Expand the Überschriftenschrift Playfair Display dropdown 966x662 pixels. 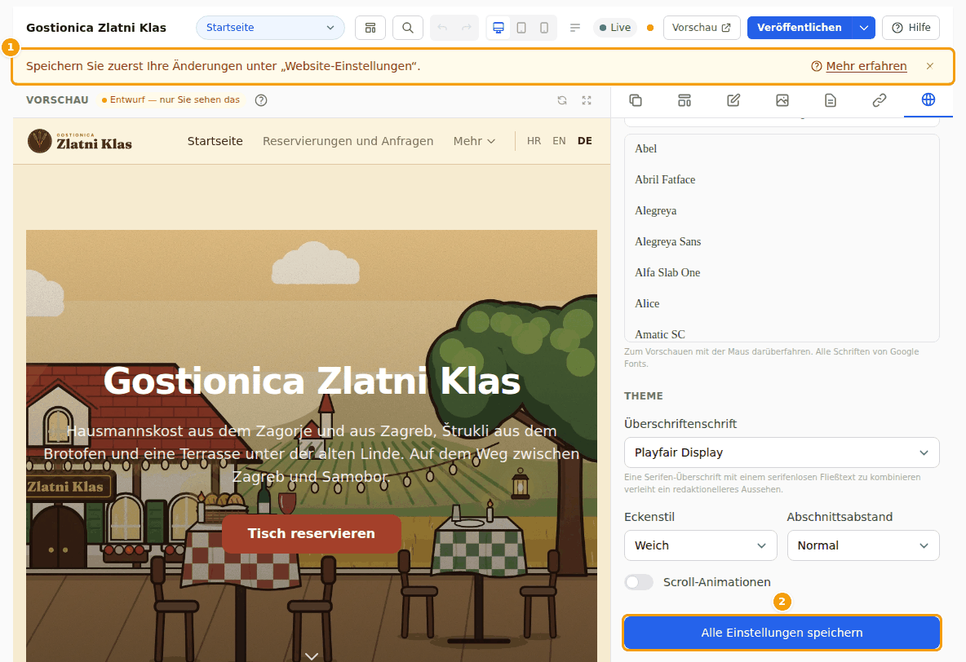point(781,452)
